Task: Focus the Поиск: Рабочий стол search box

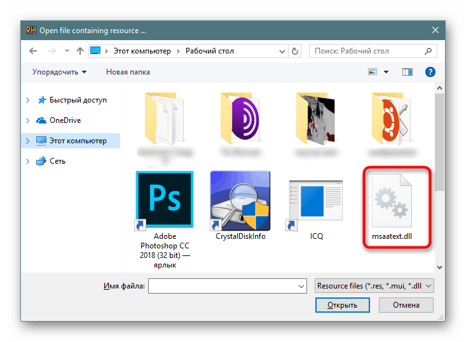Action: 373,51
